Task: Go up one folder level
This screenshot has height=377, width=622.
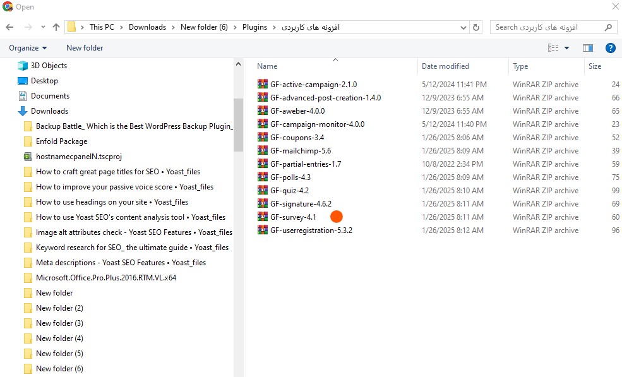Action: (56, 27)
